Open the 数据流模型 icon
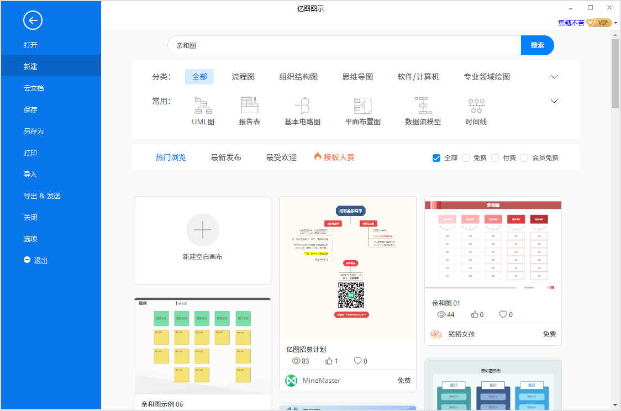The height and width of the screenshot is (411, 621). tap(423, 105)
